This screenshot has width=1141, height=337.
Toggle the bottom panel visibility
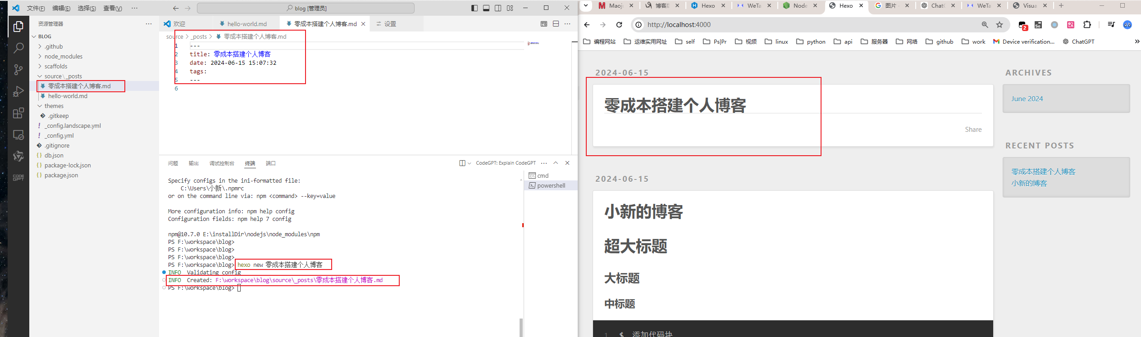(486, 8)
